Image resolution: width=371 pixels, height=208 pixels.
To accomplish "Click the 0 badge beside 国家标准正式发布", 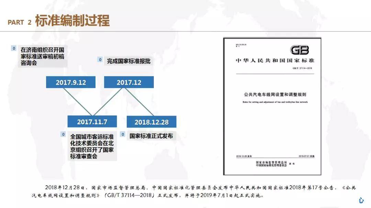I will tap(123, 134).
